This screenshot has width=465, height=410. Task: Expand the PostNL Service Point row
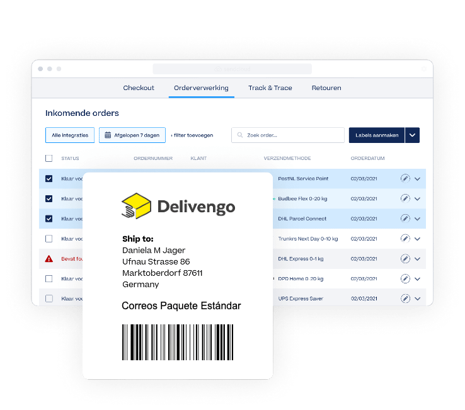[x=417, y=179]
